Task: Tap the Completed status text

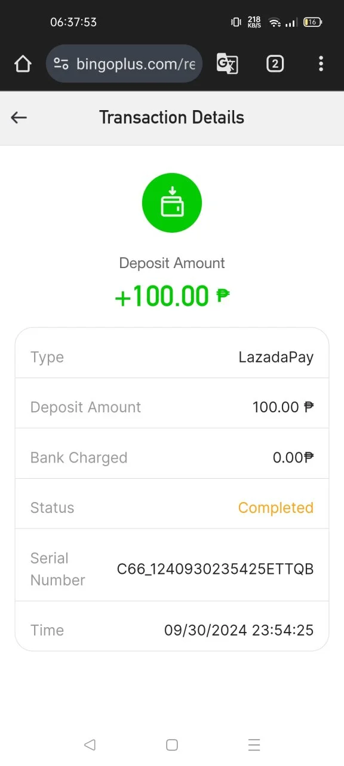Action: tap(276, 507)
